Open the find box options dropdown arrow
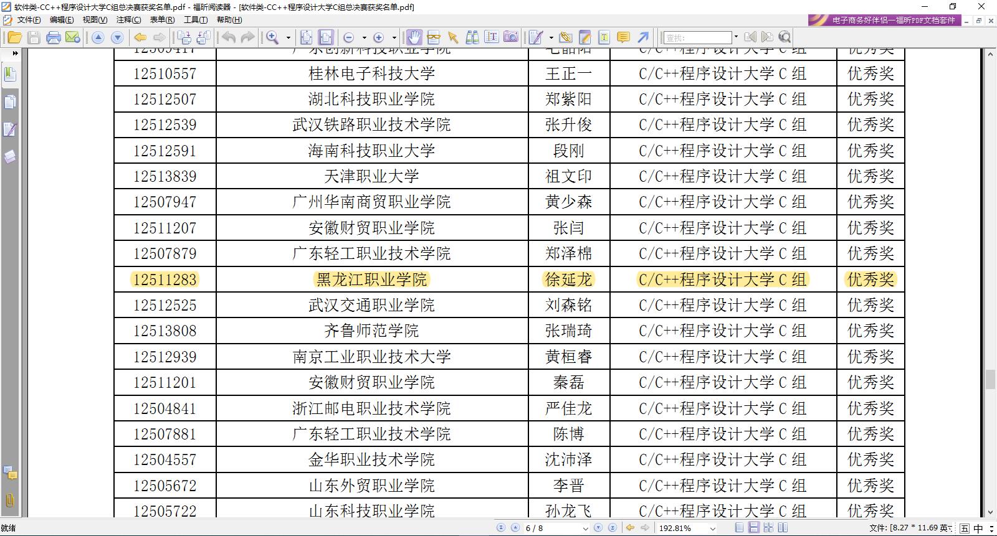Image resolution: width=997 pixels, height=536 pixels. click(x=736, y=37)
